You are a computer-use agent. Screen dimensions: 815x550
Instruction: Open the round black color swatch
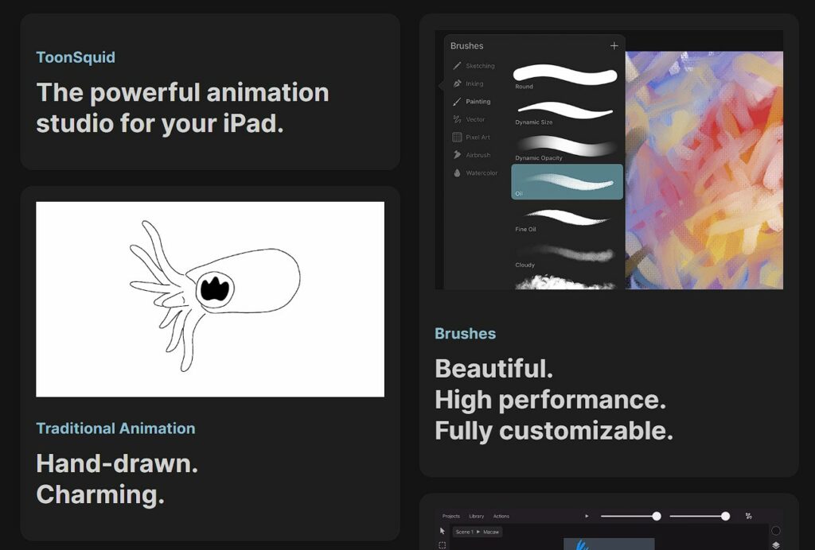click(x=775, y=531)
